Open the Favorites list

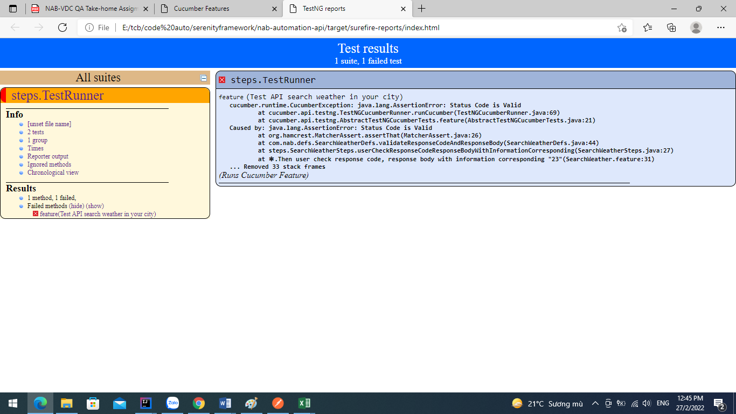point(648,27)
